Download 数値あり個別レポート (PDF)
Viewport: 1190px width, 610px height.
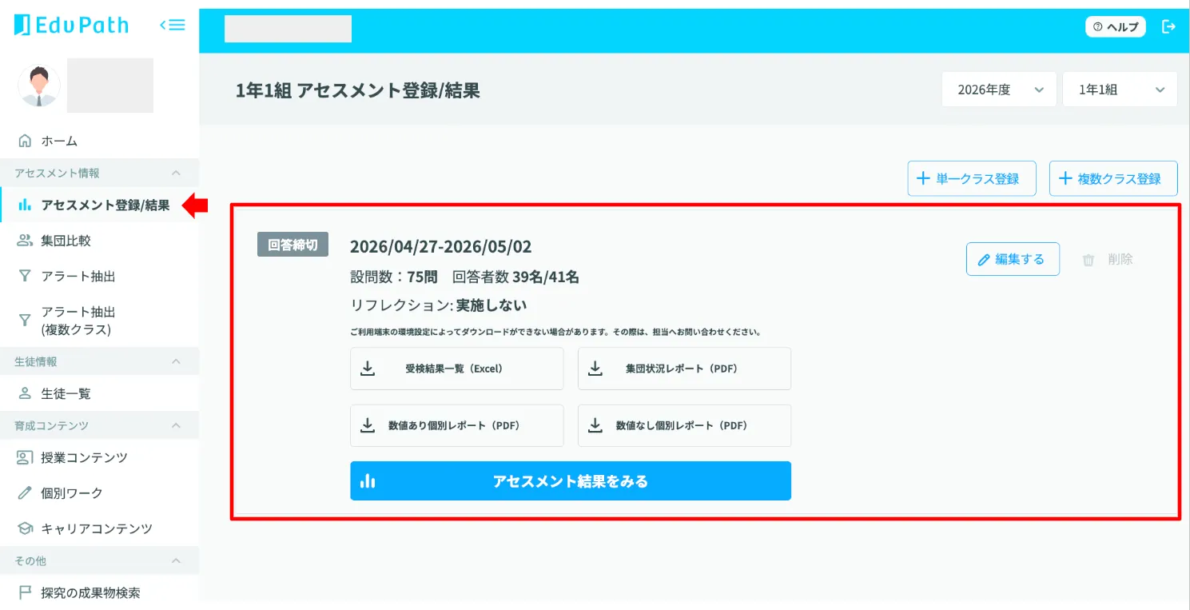click(x=456, y=425)
